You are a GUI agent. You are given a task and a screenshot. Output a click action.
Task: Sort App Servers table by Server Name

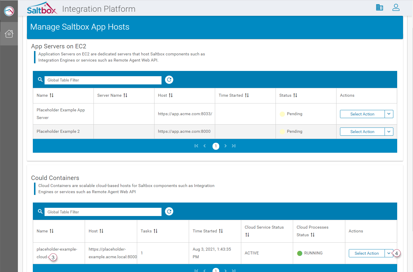(125, 95)
